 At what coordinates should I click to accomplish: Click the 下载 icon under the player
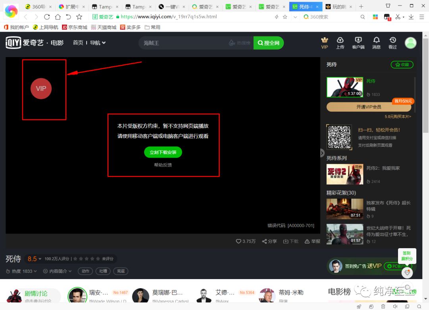click(290, 241)
